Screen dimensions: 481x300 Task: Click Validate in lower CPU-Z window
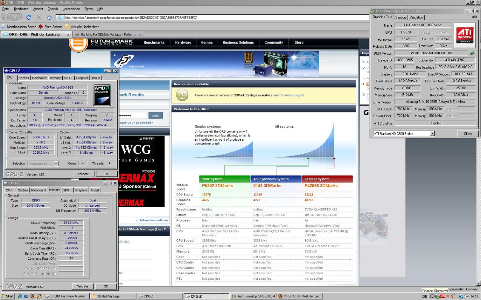tap(82, 286)
